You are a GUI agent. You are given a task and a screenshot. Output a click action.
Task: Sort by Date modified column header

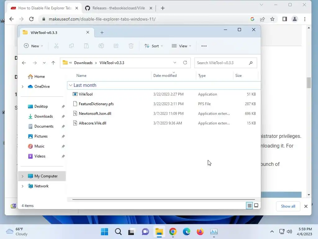[x=165, y=76]
